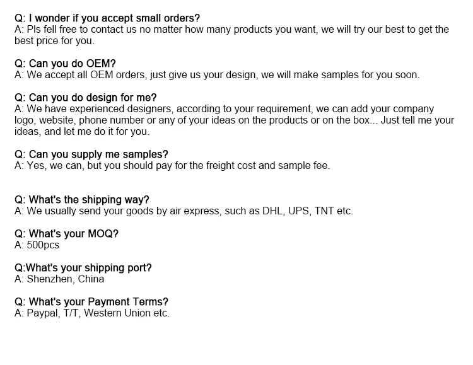Image resolution: width=473 pixels, height=365 pixels.
Task: Click the 'Shenzhen, China' answer
Action: [66, 279]
